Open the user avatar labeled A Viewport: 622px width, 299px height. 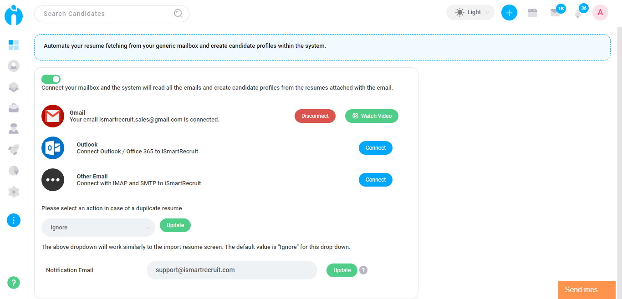[600, 12]
